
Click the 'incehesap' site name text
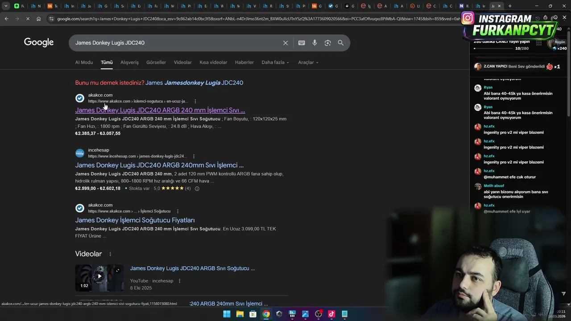click(x=99, y=150)
